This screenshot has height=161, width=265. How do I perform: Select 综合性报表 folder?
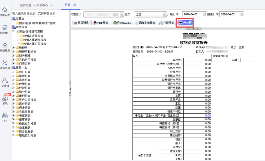click(26, 131)
